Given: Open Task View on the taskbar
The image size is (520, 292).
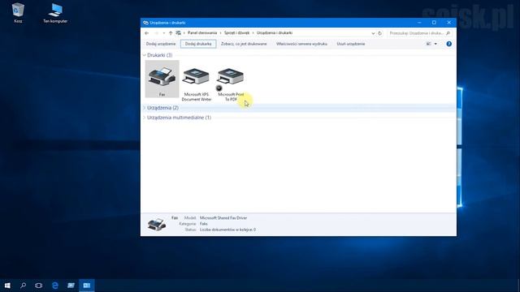Looking at the screenshot, I should (39, 286).
